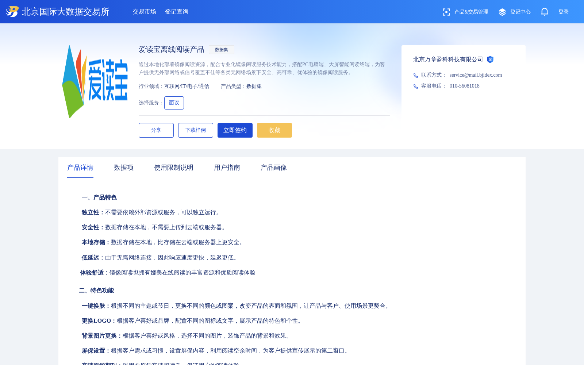This screenshot has width=584, height=365.
Task: Click the Beijing data exchange logo icon
Action: click(x=12, y=12)
